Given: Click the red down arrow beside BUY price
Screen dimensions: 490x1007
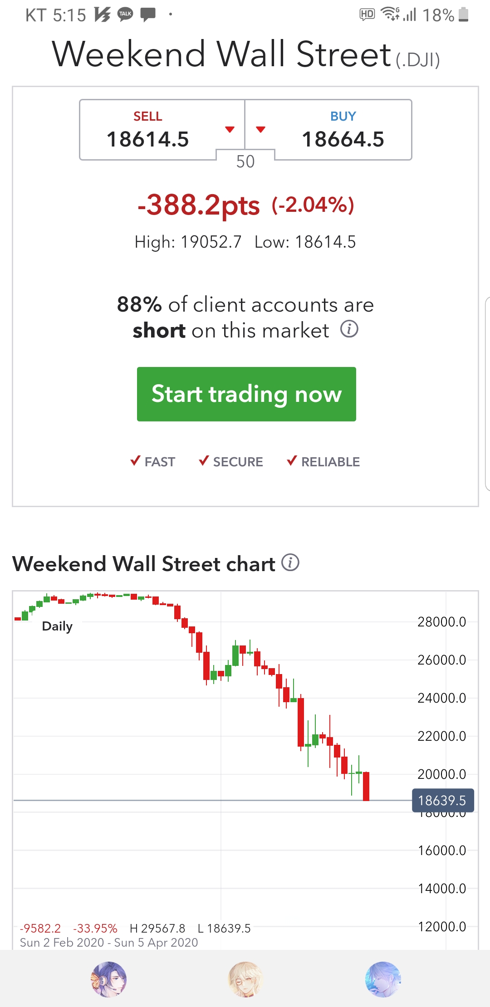Looking at the screenshot, I should (x=260, y=130).
